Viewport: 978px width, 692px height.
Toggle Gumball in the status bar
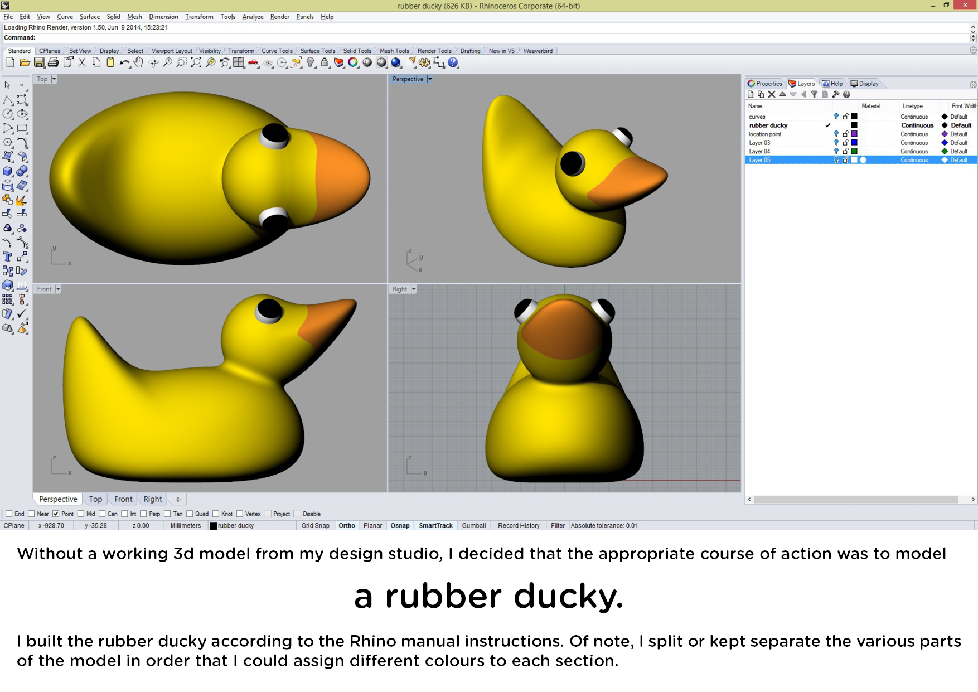[x=473, y=525]
